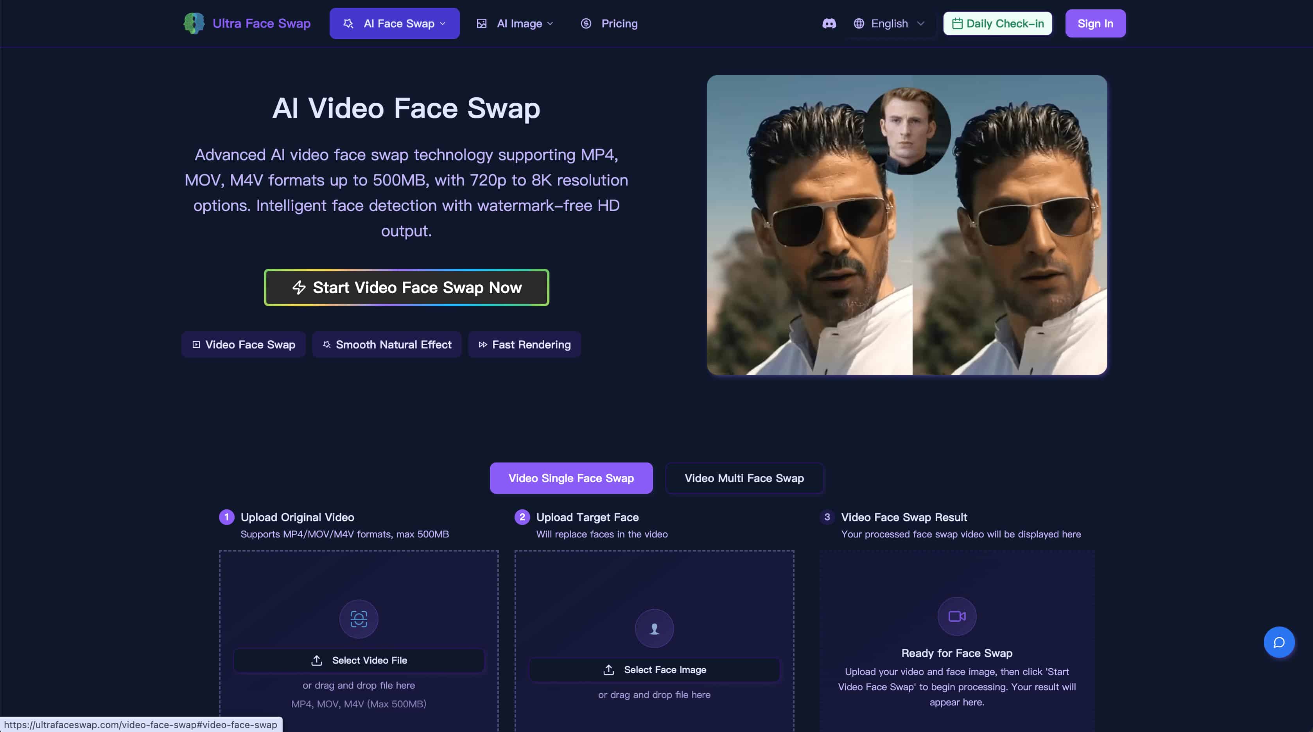Expand the AI Image dropdown menu

tap(516, 23)
